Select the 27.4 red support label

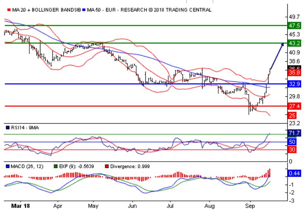(x=294, y=106)
